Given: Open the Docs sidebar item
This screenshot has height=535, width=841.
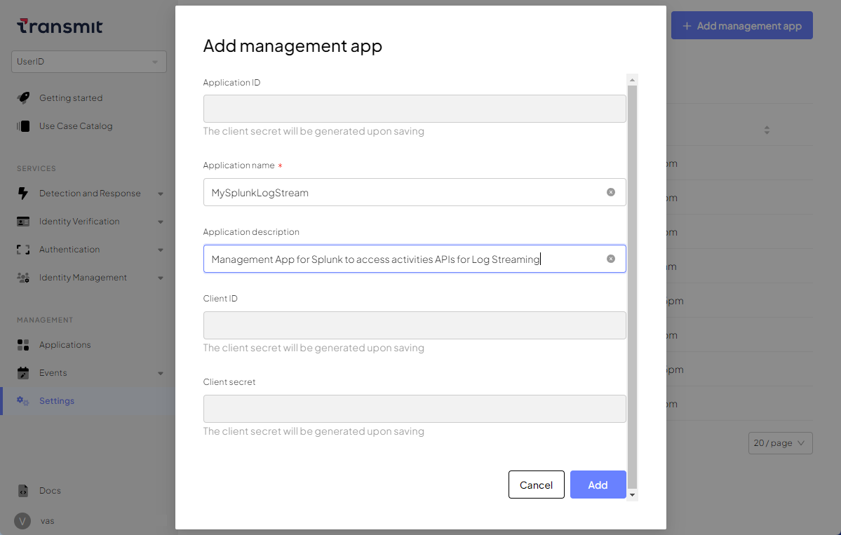Looking at the screenshot, I should [50, 491].
